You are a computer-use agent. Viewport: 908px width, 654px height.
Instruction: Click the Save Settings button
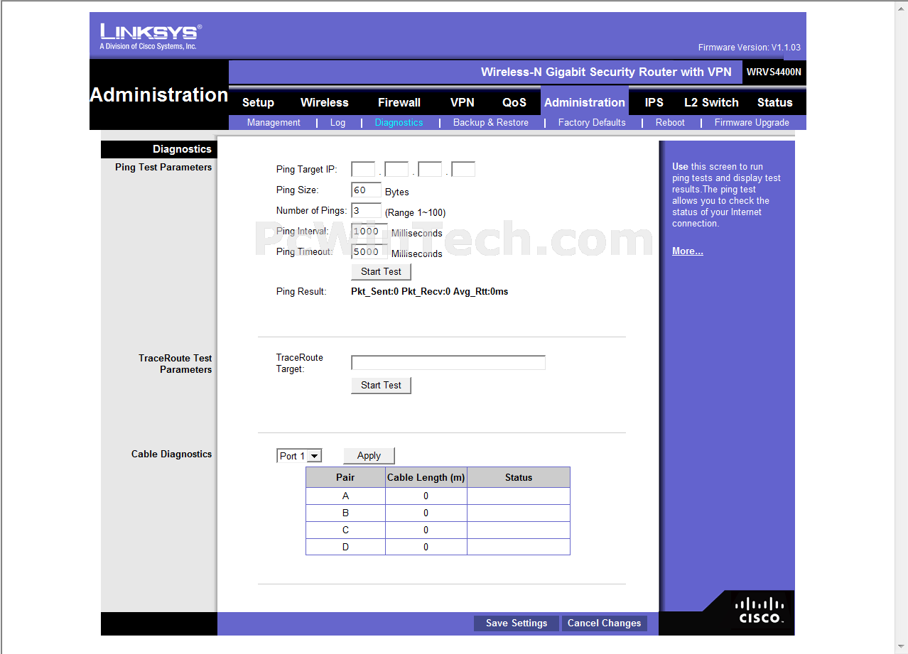[517, 623]
